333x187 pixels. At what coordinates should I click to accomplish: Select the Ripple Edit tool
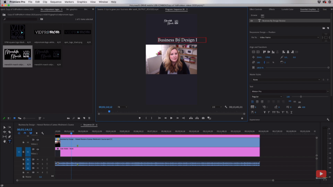pos(5,132)
